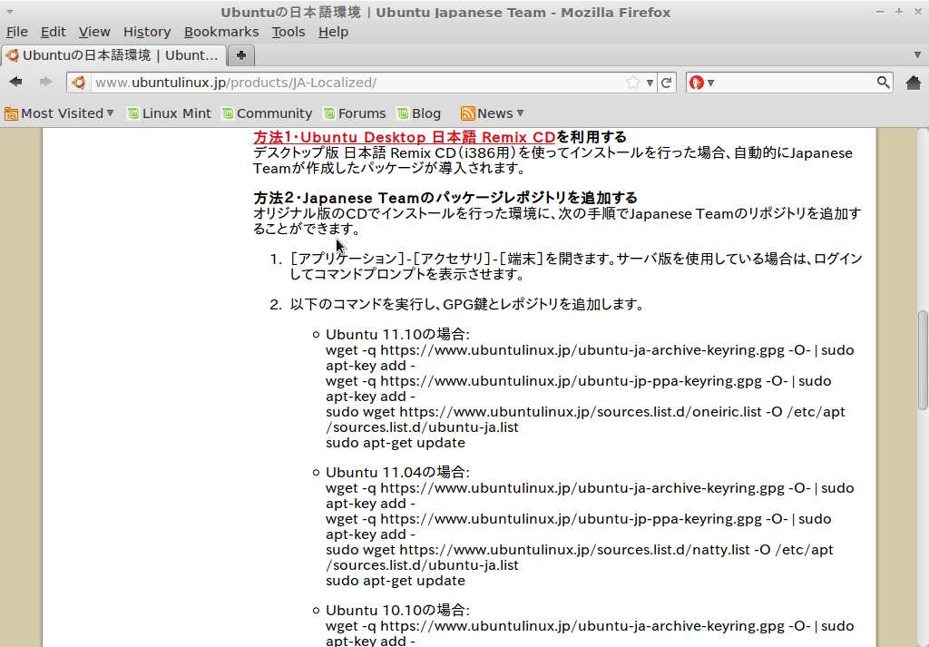Open the View menu
929x647 pixels.
pos(94,32)
